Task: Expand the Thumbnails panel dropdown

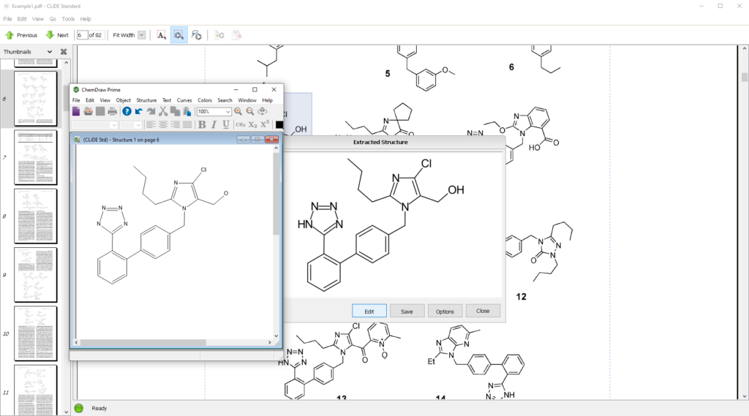Action: (x=50, y=52)
